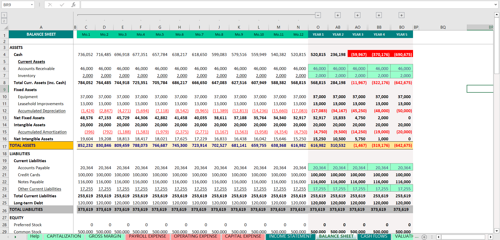Click the red Year 3 Cash cell

(358, 54)
